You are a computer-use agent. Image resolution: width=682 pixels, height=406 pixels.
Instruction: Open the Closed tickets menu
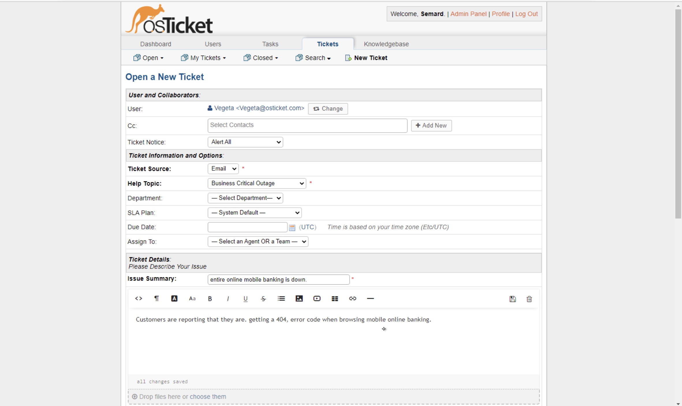[261, 58]
